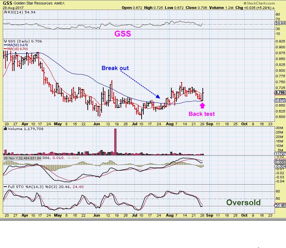Click the AMEX exchange label
This screenshot has height=248, width=286.
tap(59, 3)
